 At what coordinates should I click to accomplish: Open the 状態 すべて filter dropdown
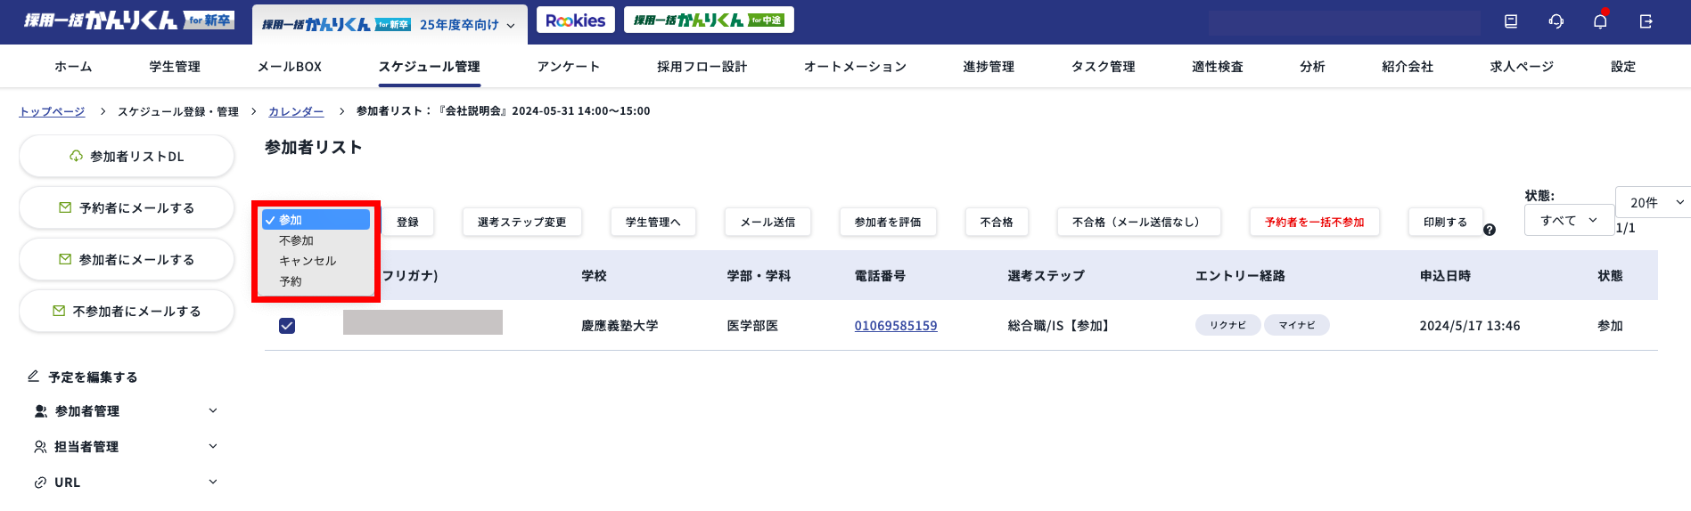[1568, 220]
